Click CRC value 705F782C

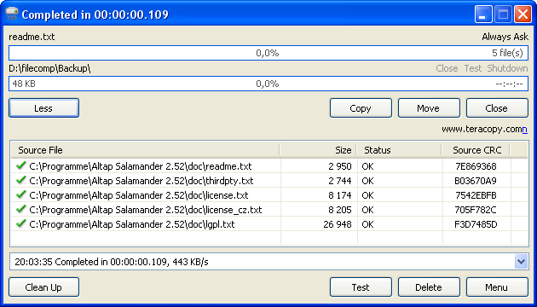point(476,210)
